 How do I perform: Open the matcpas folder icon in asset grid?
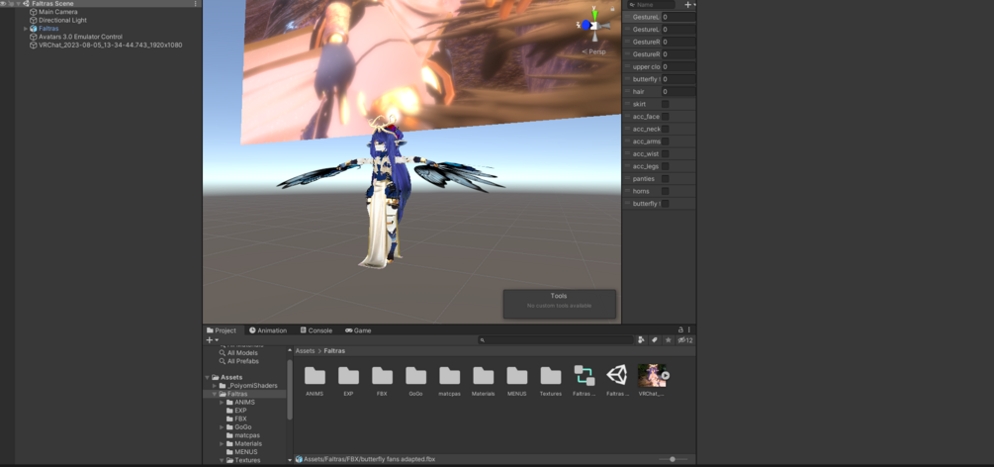(449, 376)
